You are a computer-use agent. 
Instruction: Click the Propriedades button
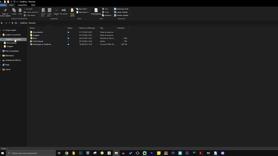pos(96,12)
